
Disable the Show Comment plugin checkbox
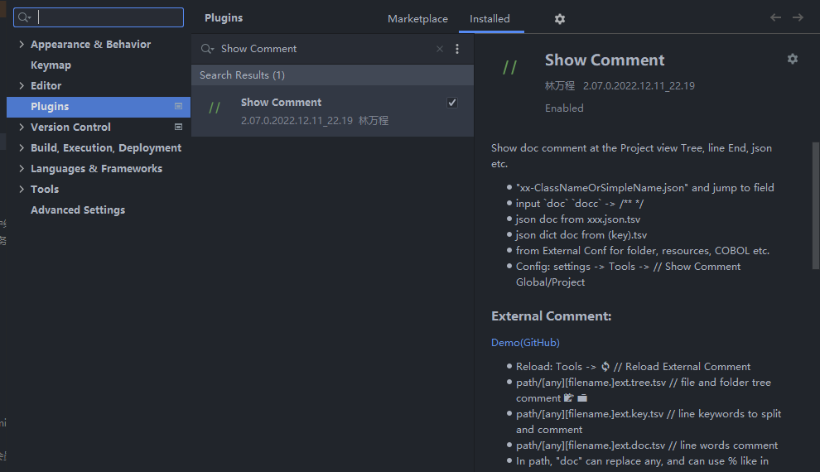(x=452, y=103)
